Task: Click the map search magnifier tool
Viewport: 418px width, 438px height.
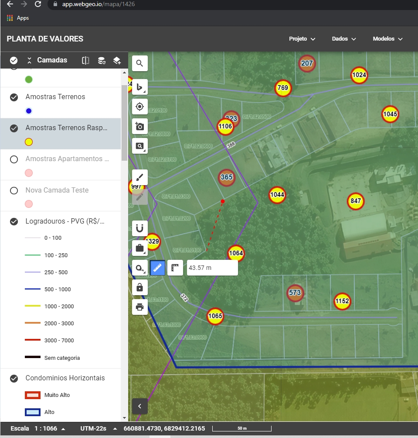Action: [x=139, y=63]
